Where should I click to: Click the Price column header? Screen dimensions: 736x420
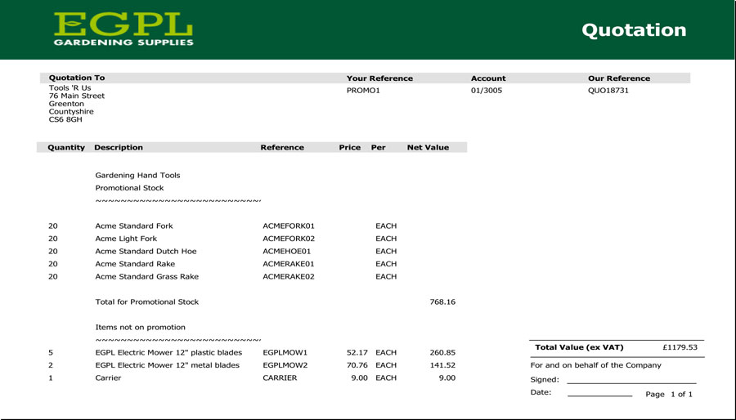[349, 148]
